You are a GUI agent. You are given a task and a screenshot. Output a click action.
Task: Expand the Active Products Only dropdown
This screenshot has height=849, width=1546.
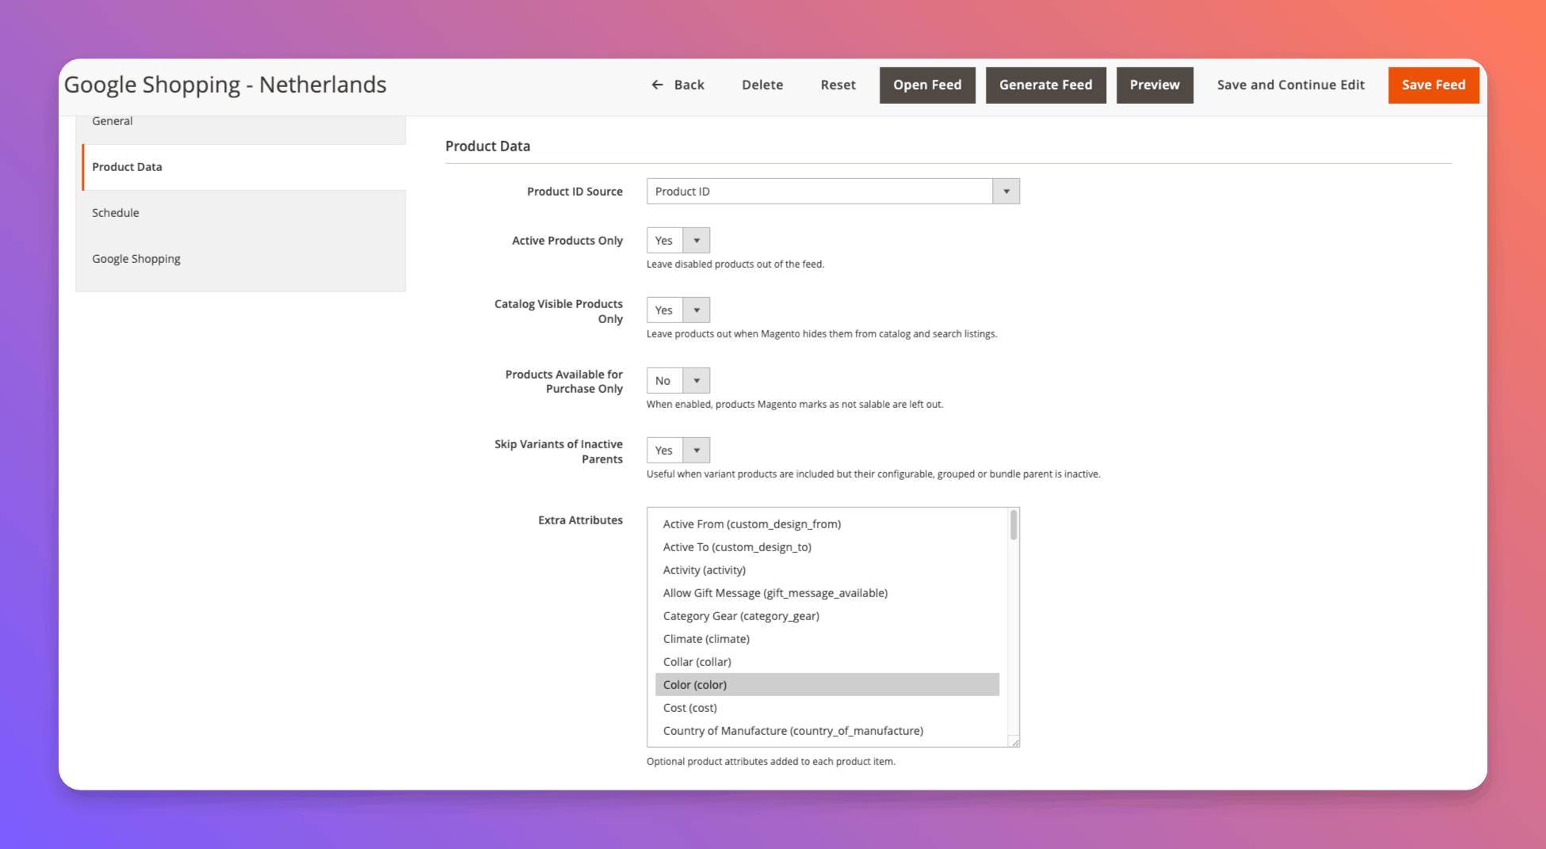click(x=678, y=240)
